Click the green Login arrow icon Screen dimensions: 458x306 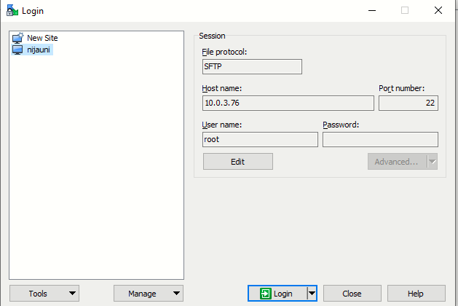(265, 294)
